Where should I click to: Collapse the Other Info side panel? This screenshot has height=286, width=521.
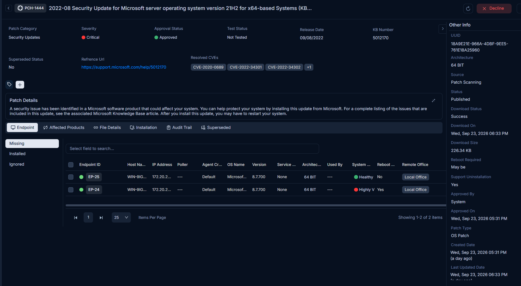point(443,29)
